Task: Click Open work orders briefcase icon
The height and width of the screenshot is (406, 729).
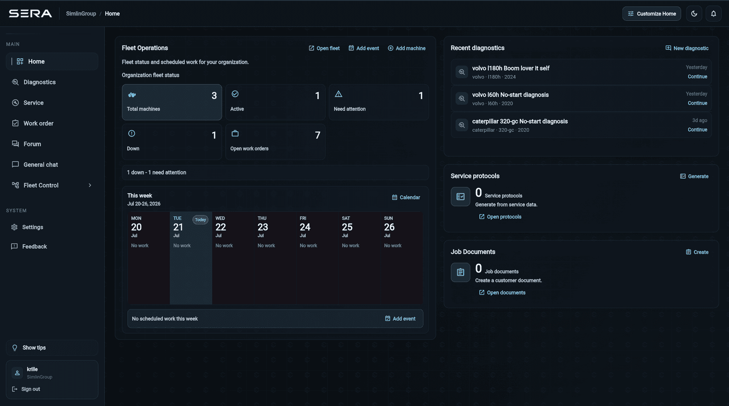Action: [x=235, y=134]
